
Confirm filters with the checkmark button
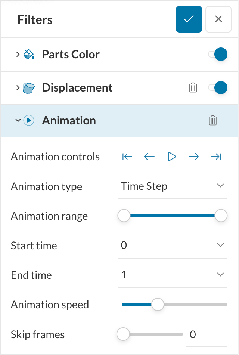pyautogui.click(x=189, y=19)
